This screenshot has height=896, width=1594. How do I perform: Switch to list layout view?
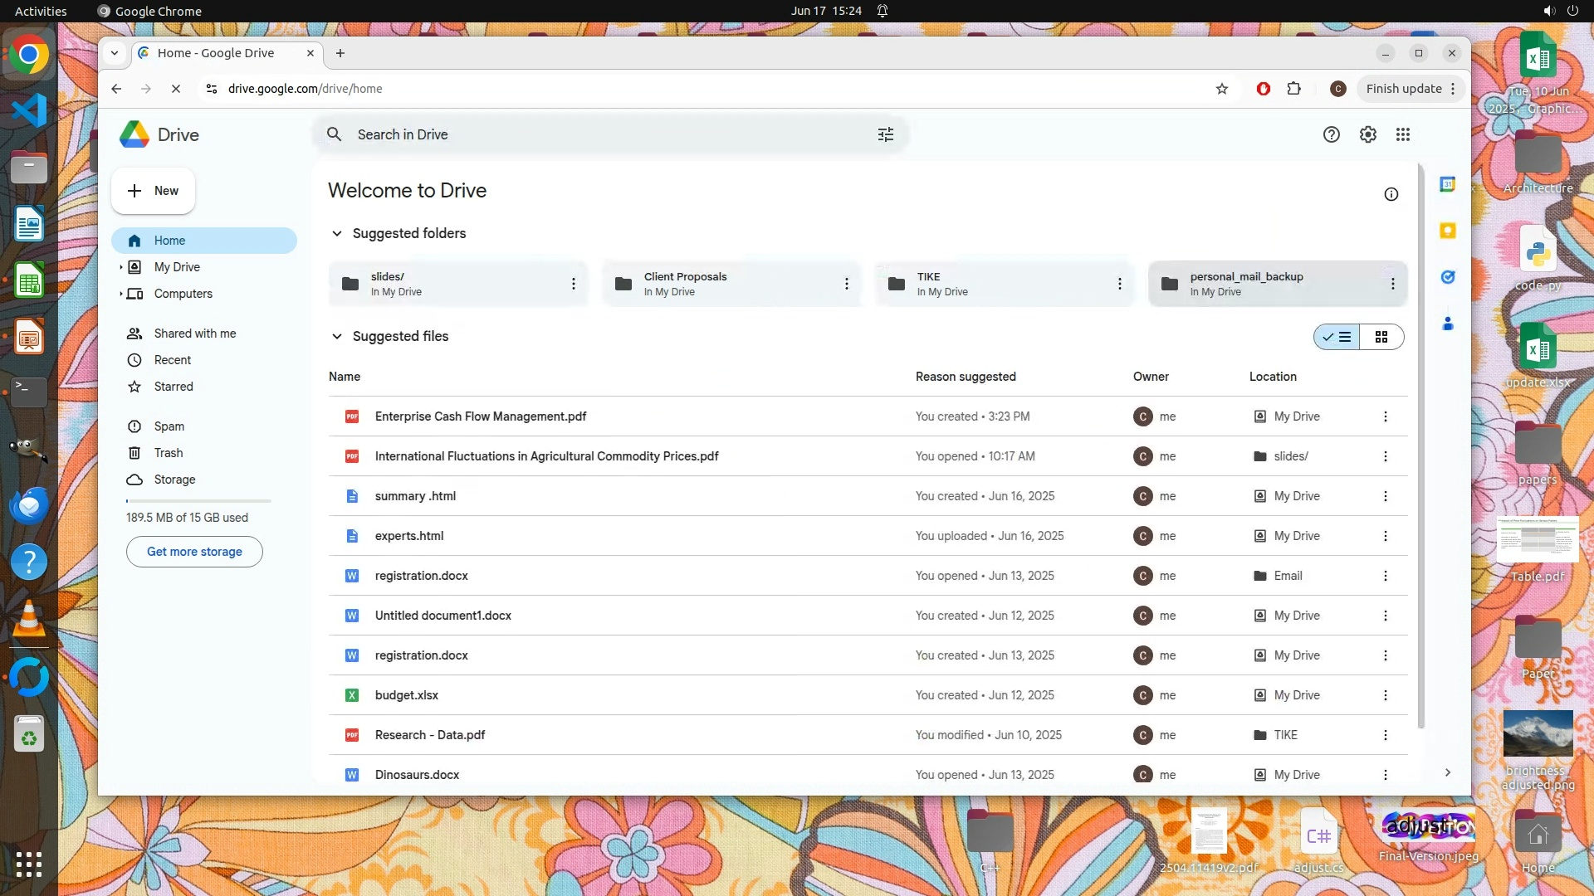[1337, 337]
